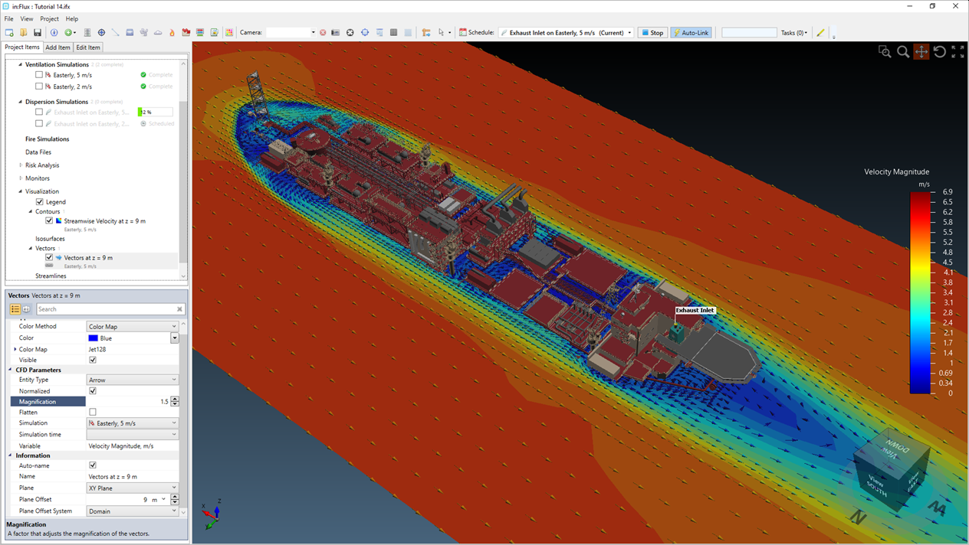Viewport: 969px width, 545px height.
Task: Toggle Vectors at z = 9 m checkbox
Action: coord(49,258)
